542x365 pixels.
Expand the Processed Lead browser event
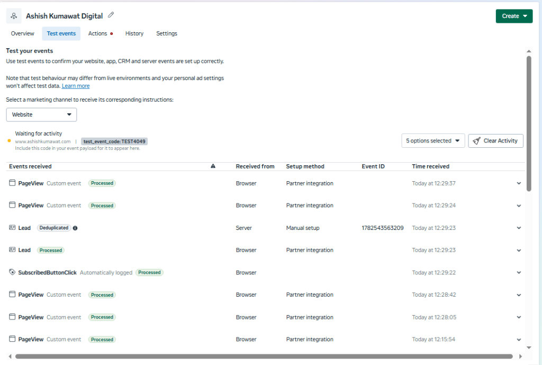click(x=519, y=250)
